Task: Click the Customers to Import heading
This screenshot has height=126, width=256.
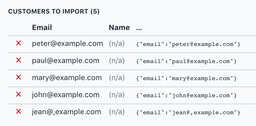Action: 54,11
